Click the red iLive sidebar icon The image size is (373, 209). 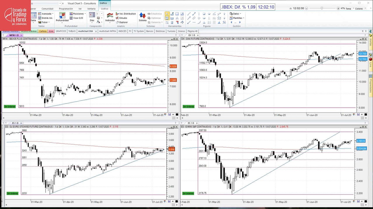tap(370, 59)
